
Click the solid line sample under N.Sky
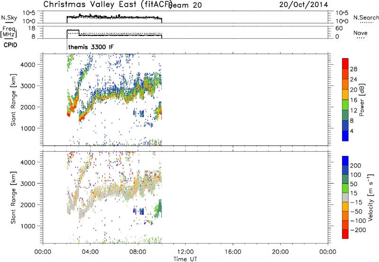click(9, 22)
